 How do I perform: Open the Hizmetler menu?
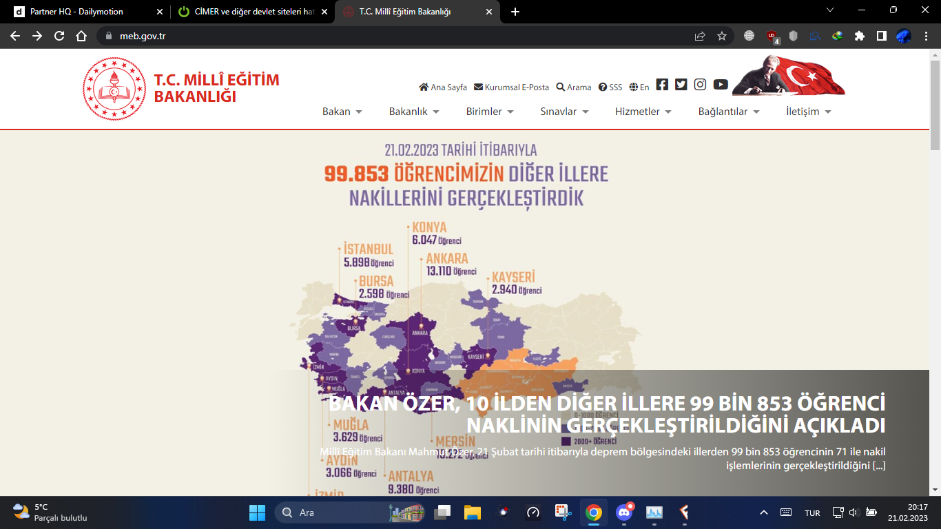[x=643, y=112]
